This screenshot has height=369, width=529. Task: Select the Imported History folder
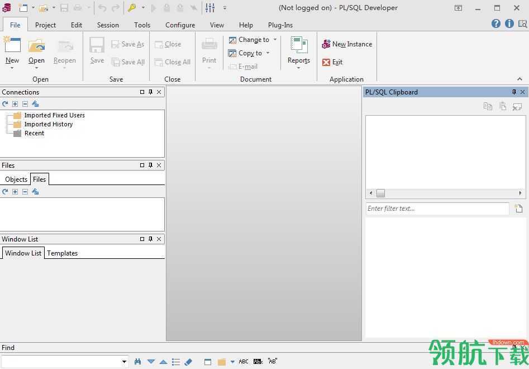click(x=43, y=124)
